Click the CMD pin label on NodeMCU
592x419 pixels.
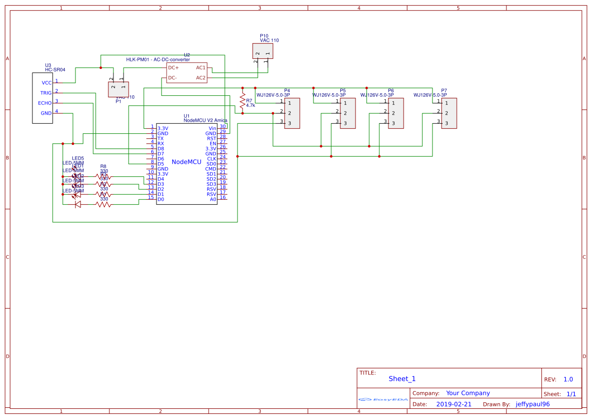tap(211, 169)
